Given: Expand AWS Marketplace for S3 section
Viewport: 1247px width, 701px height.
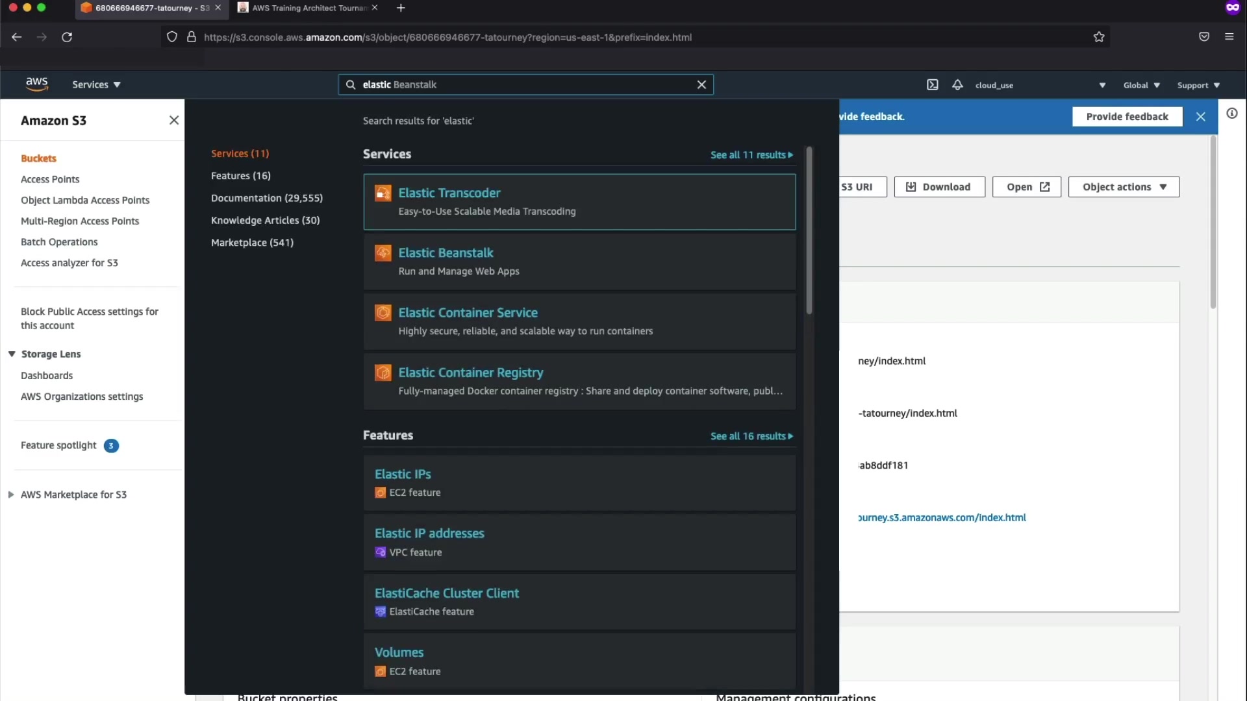Looking at the screenshot, I should [x=11, y=495].
